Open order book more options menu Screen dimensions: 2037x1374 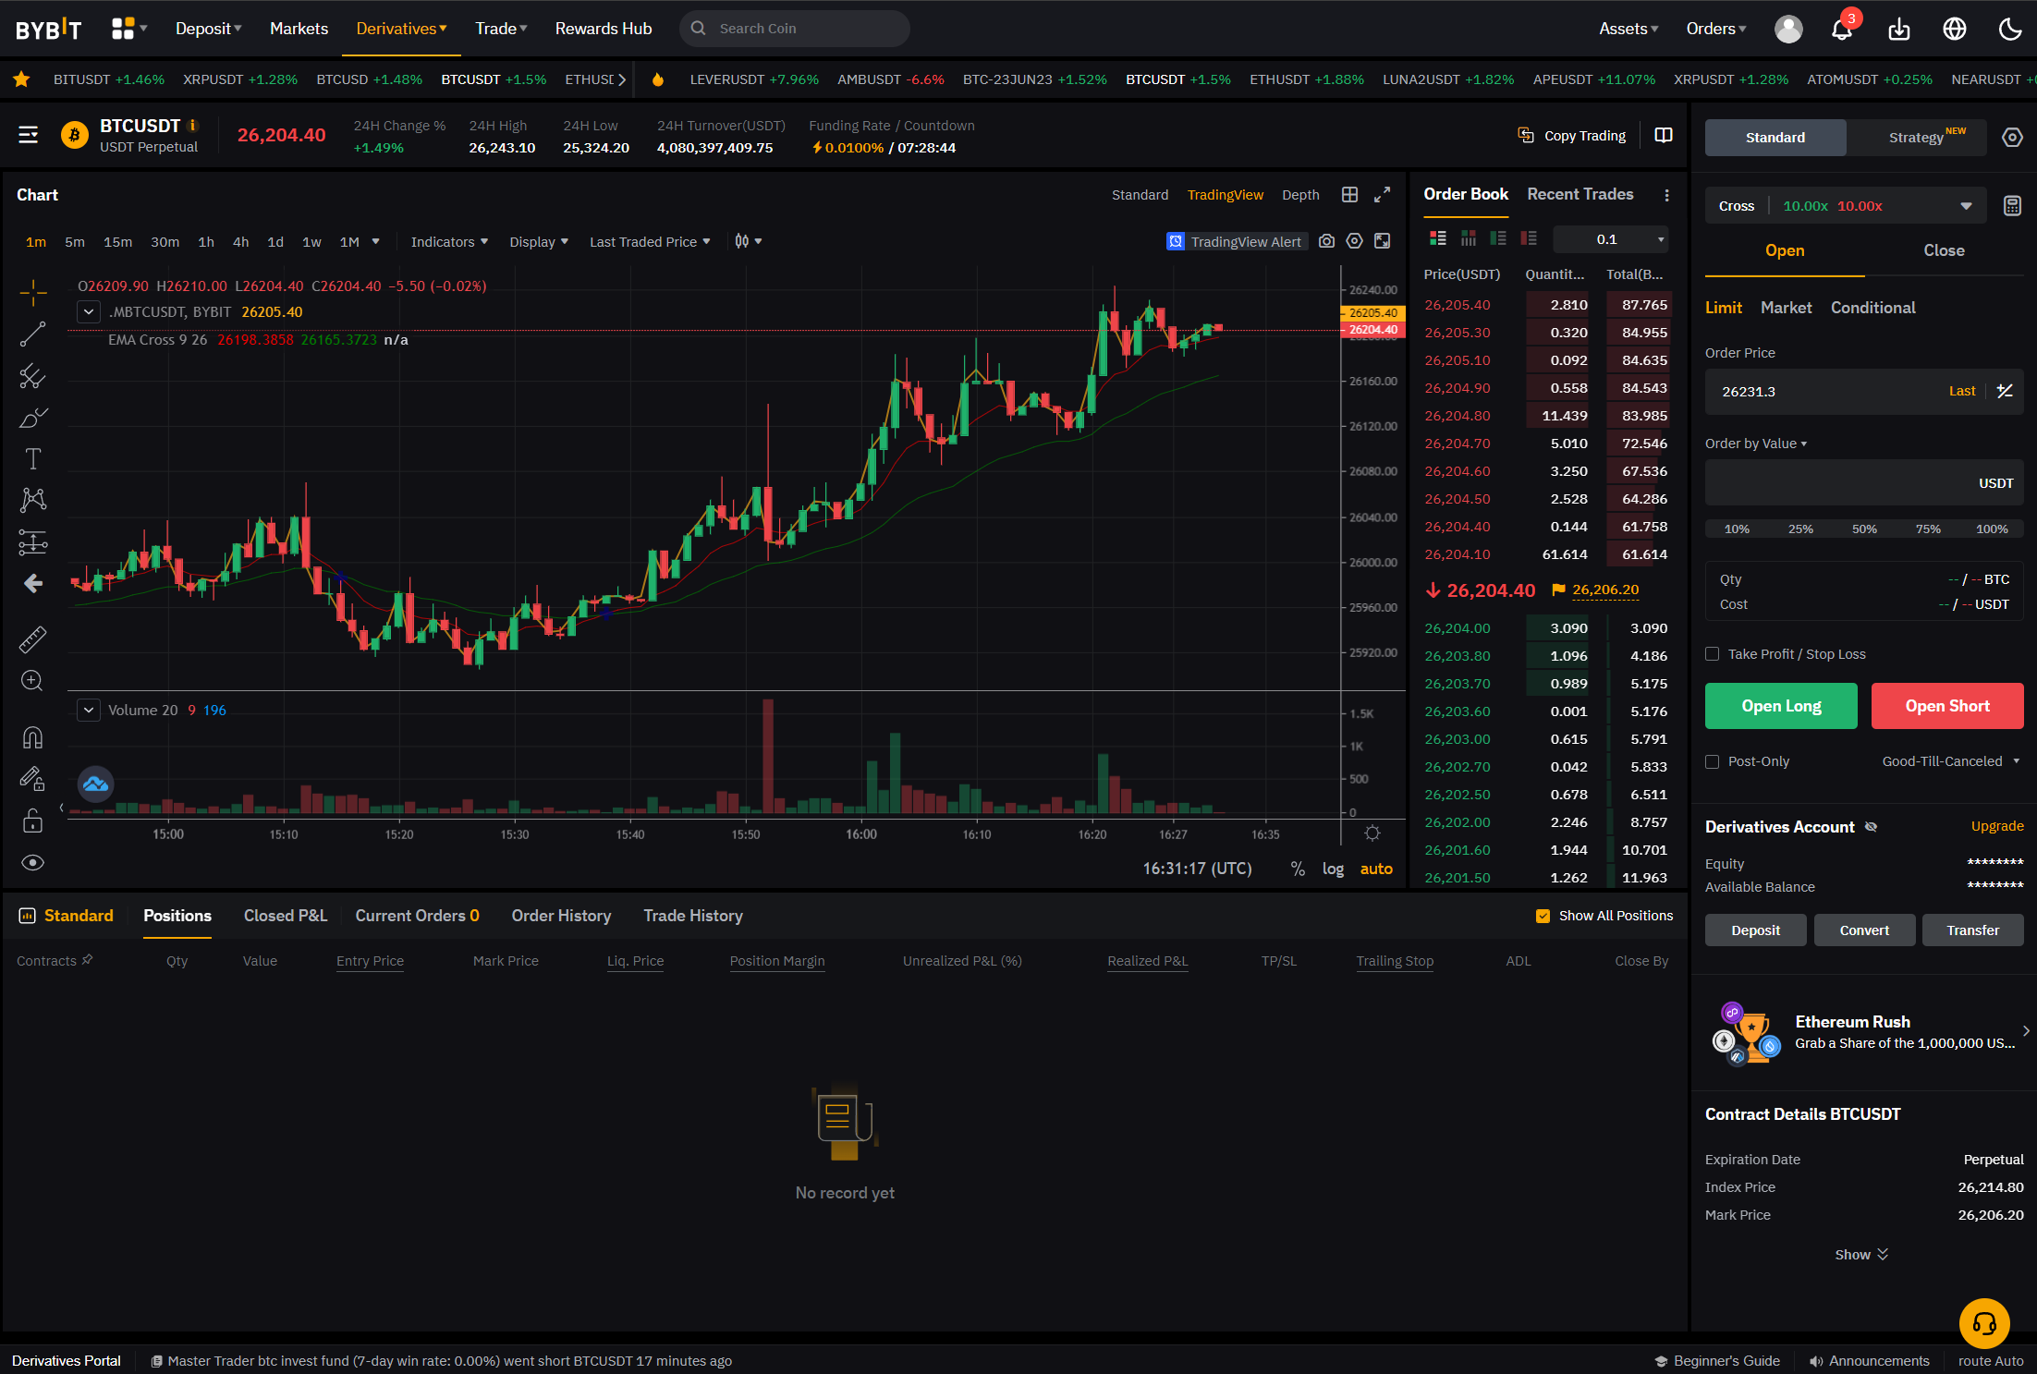click(x=1666, y=195)
